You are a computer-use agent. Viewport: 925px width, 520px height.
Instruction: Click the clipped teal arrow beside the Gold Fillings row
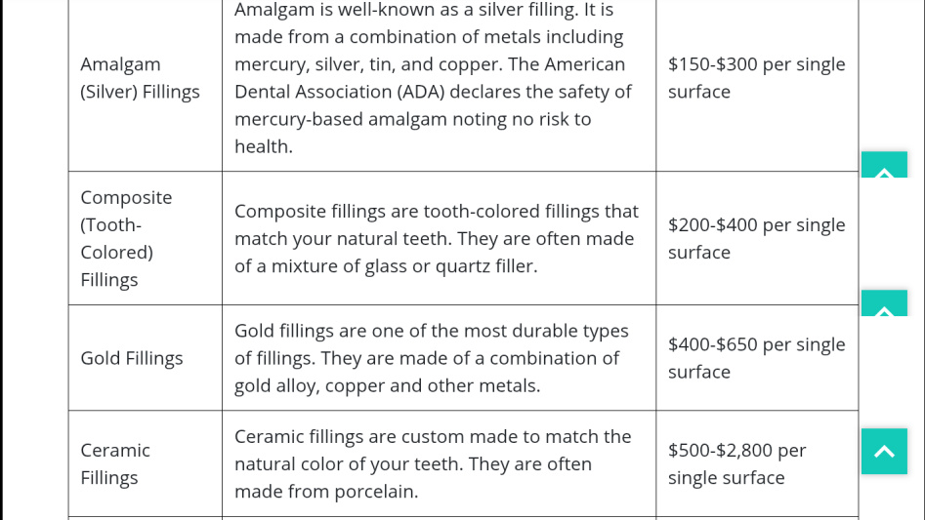click(x=884, y=303)
